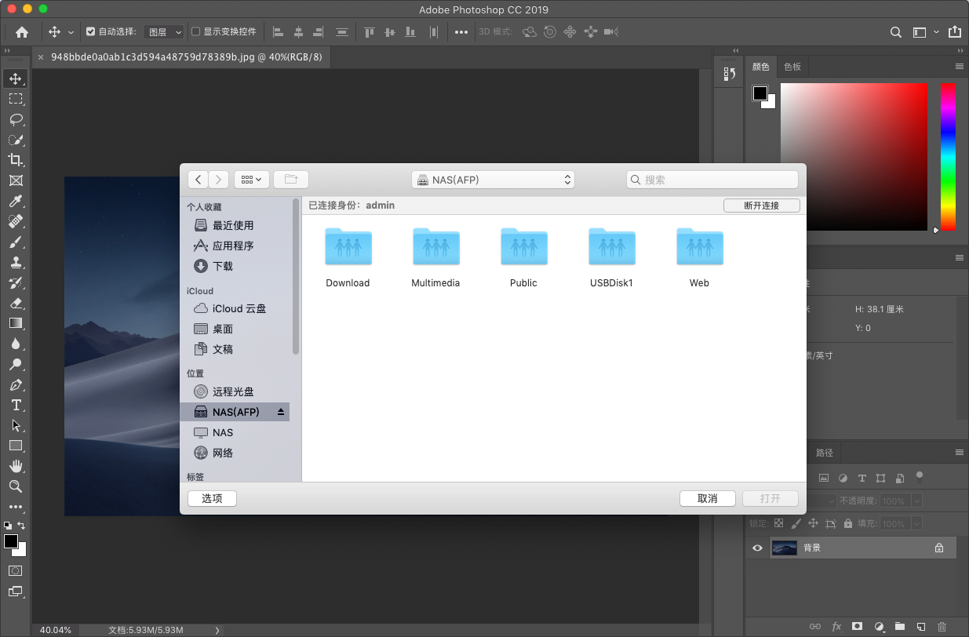Grab the Hand tool
Image resolution: width=969 pixels, height=637 pixels.
[16, 466]
